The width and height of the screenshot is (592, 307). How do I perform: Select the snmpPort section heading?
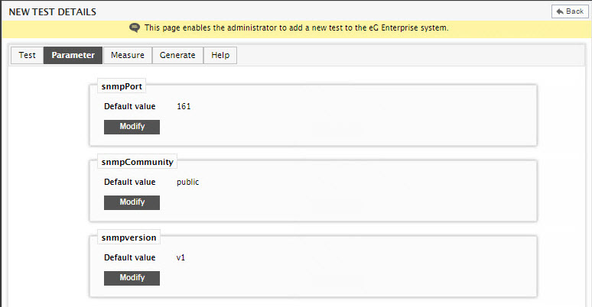[122, 86]
